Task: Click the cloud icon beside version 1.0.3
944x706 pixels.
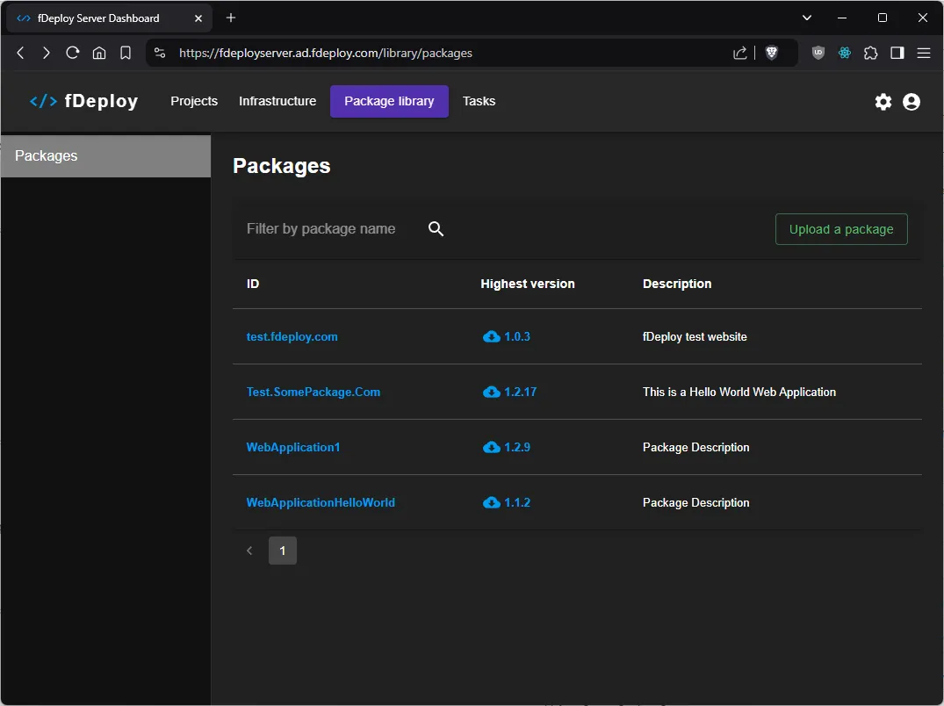Action: click(x=491, y=336)
